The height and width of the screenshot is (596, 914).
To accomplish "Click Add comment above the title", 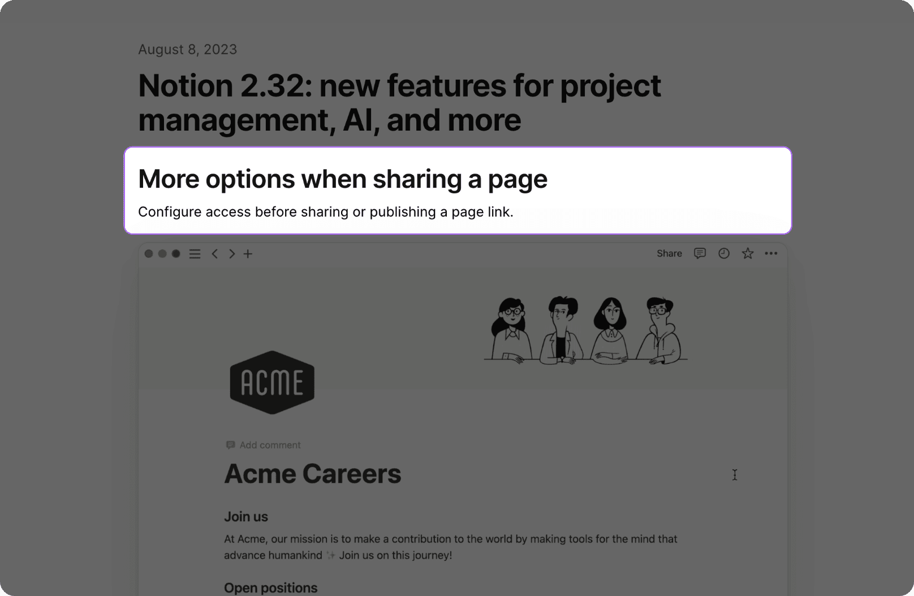I will (x=264, y=445).
